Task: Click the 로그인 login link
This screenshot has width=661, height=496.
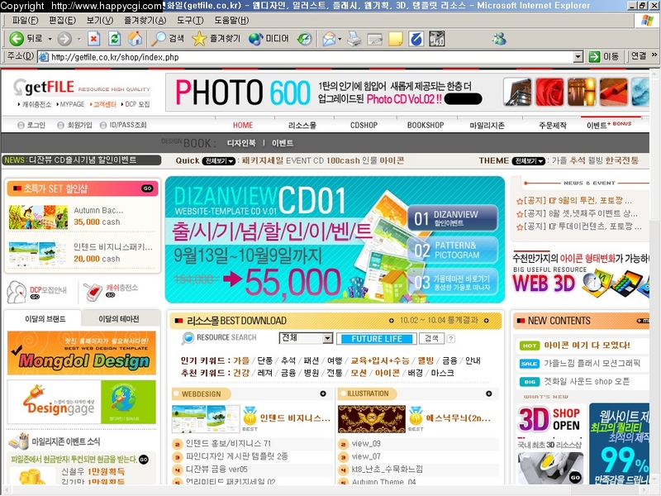Action: (31, 125)
